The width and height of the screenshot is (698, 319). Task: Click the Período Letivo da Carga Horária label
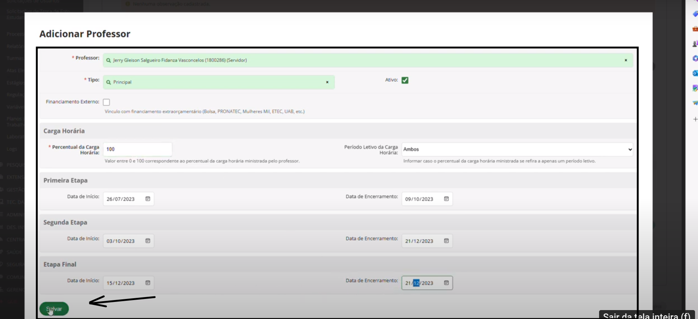coord(371,150)
